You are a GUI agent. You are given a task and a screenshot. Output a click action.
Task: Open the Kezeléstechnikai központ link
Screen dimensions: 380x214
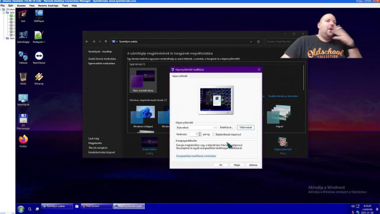click(102, 152)
